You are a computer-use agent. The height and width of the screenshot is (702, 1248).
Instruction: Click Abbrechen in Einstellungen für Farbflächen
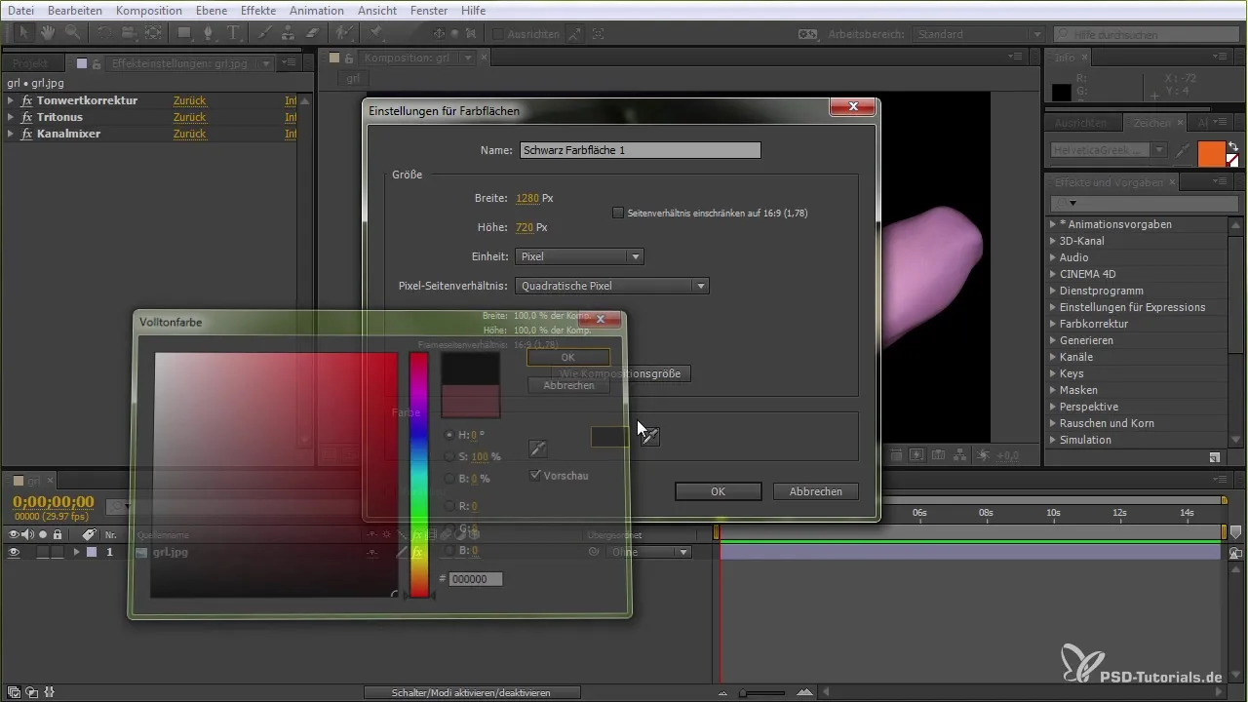815,491
